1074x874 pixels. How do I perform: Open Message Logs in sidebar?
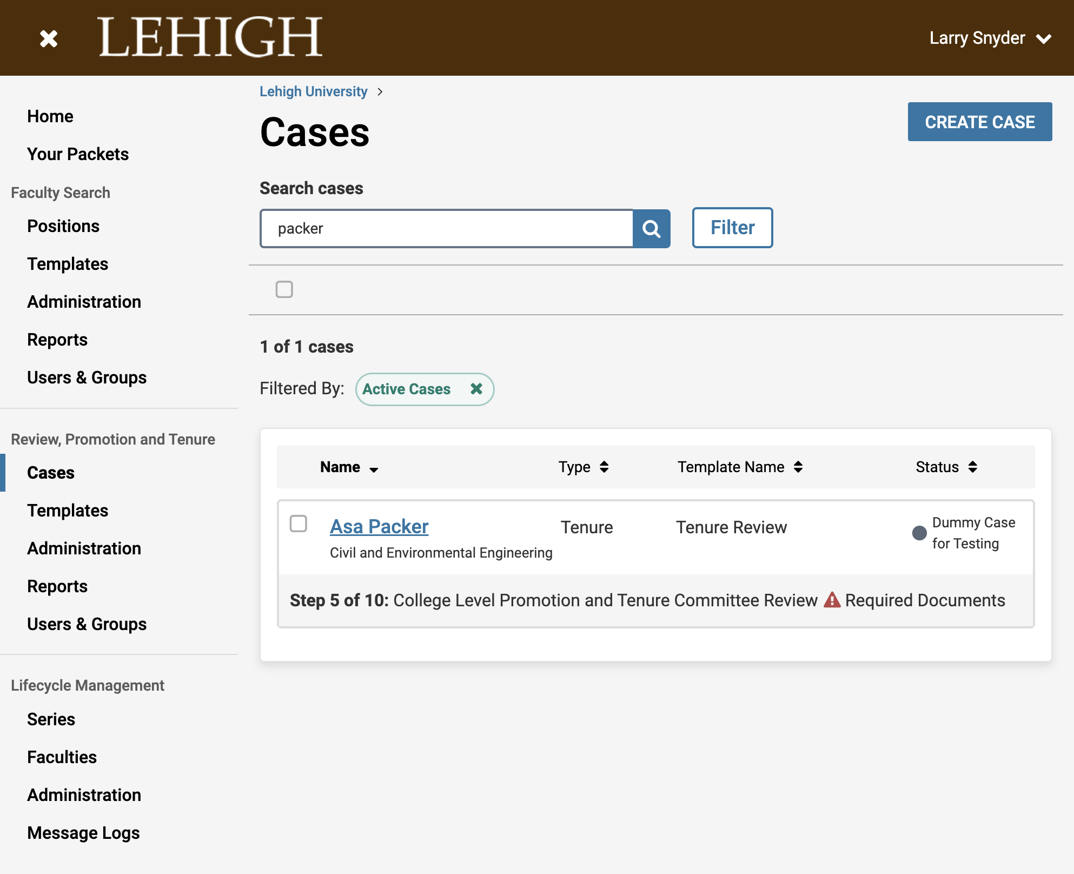pyautogui.click(x=83, y=833)
